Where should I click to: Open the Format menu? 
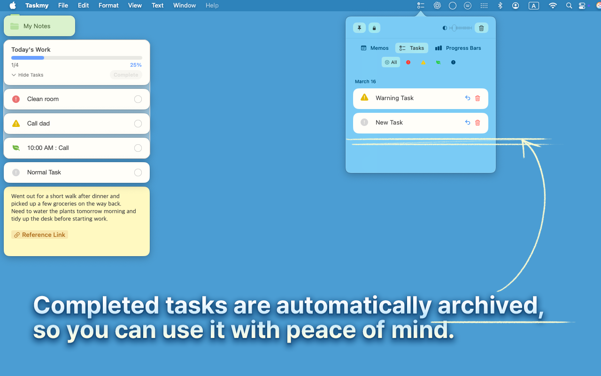[x=108, y=6]
